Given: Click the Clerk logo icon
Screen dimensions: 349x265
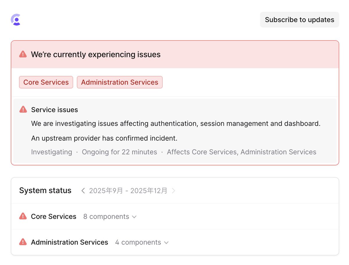Looking at the screenshot, I should [16, 20].
